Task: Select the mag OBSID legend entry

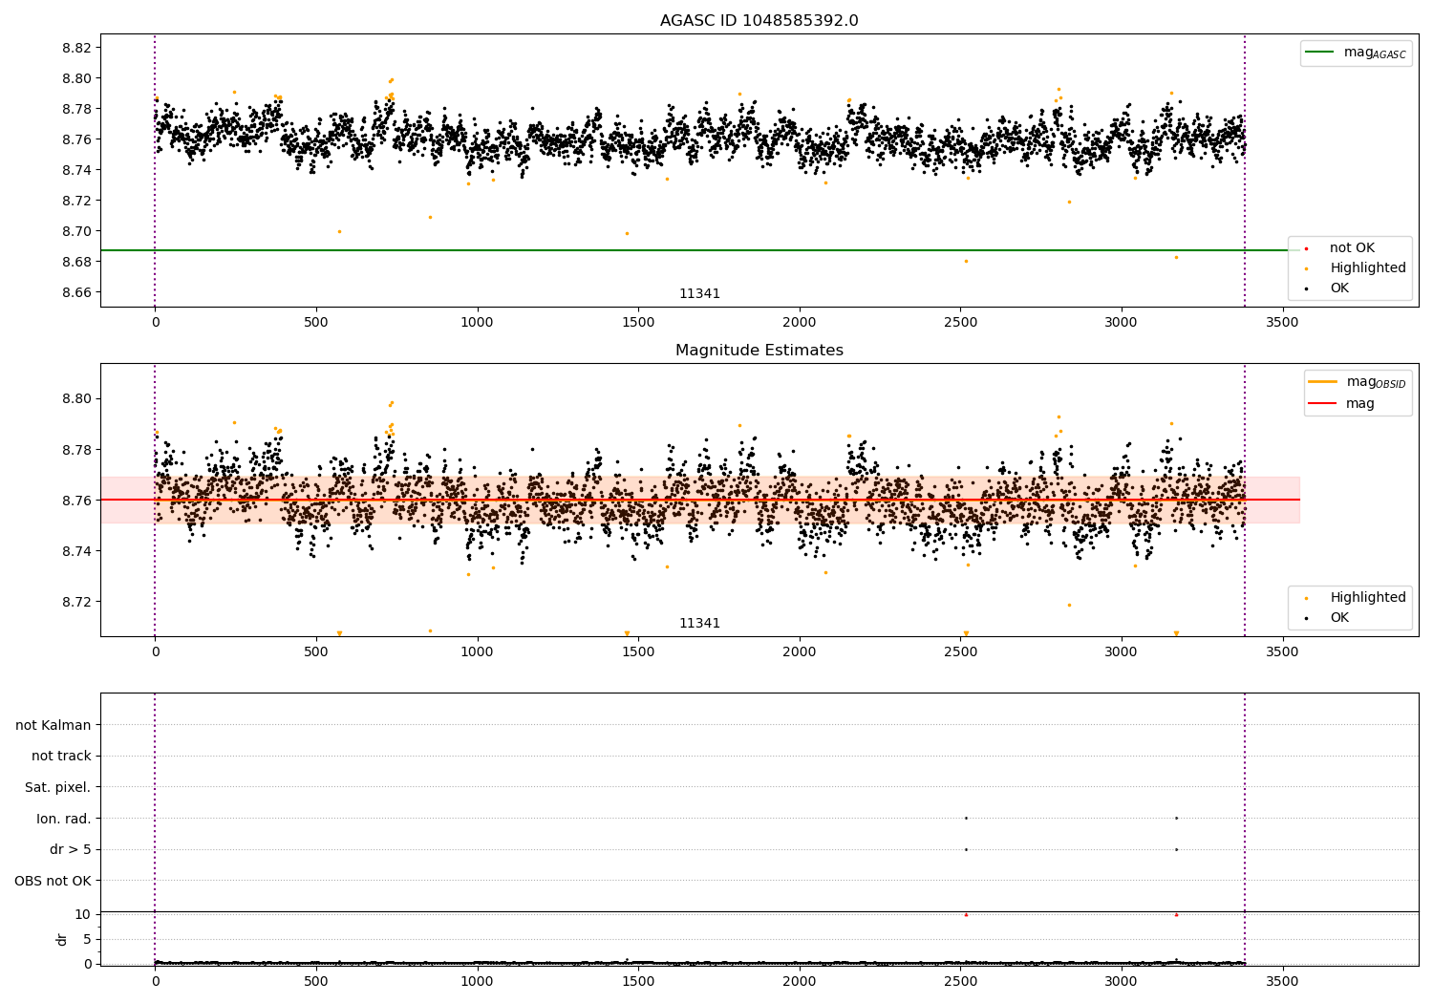Action: [1358, 382]
